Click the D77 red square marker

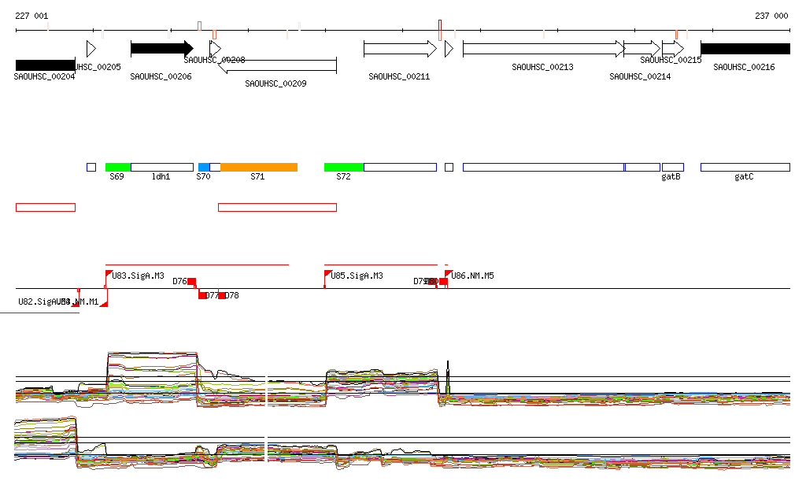202,295
